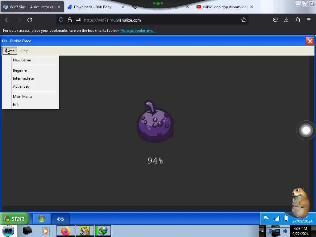Viewport: 316px width, 237px height.
Task: Close the Downloads - Bob Pony tab
Action: coord(123,7)
